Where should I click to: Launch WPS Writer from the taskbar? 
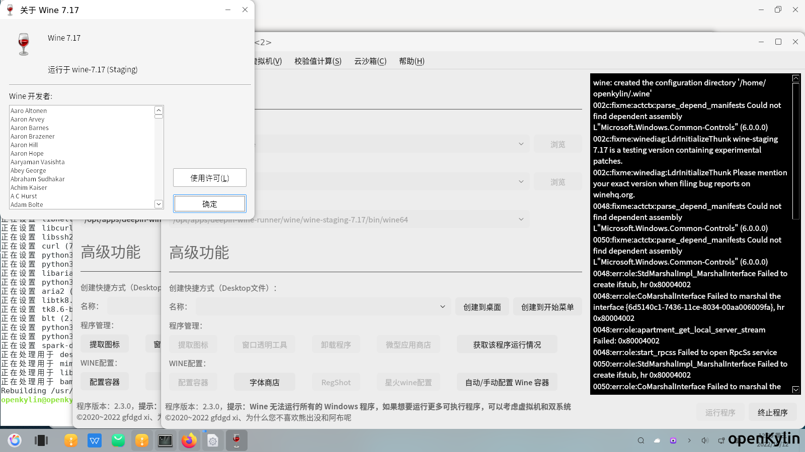click(x=95, y=440)
